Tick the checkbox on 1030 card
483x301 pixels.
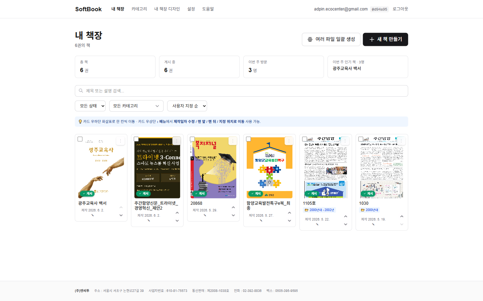tap(361, 139)
